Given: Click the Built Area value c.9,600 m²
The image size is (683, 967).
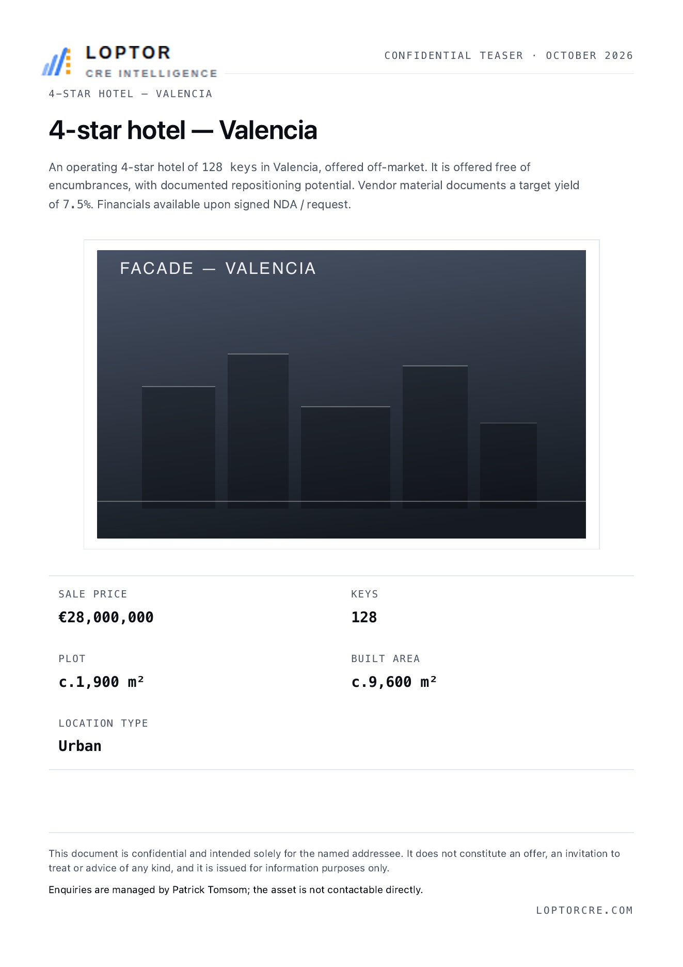Looking at the screenshot, I should (394, 682).
